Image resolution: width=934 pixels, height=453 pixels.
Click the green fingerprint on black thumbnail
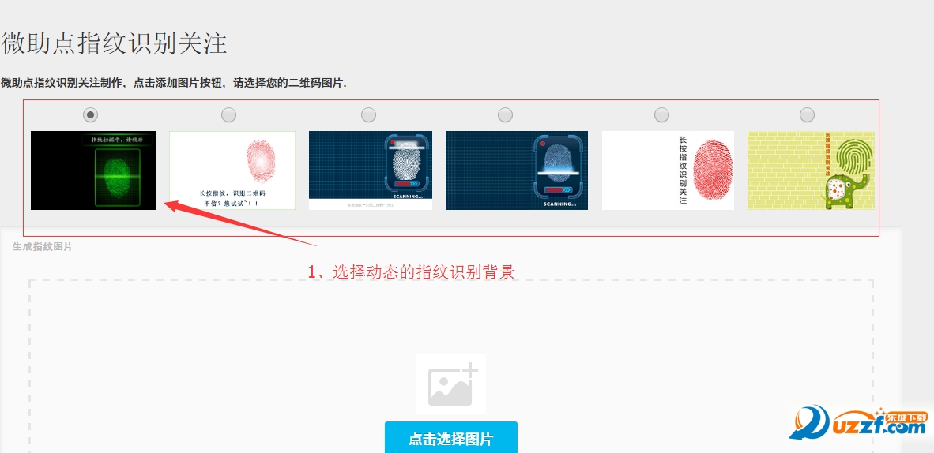click(93, 170)
